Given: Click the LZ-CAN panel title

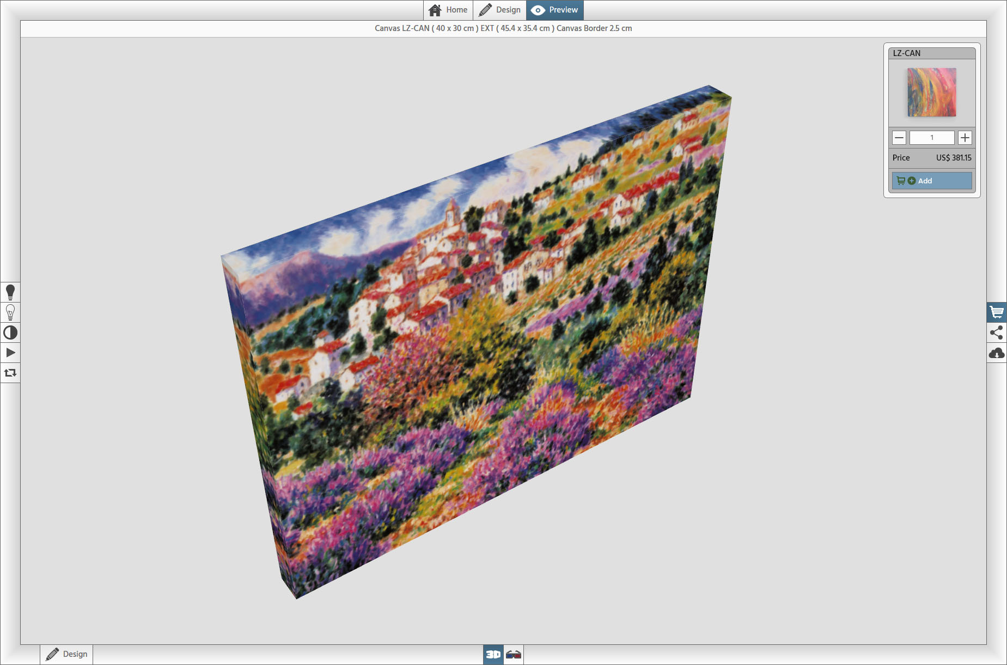Looking at the screenshot, I should click(907, 53).
